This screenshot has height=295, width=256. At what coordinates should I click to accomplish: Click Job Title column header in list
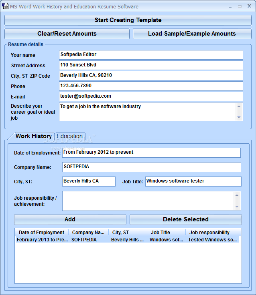click(166, 232)
